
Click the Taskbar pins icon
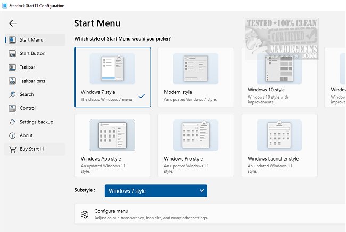[x=12, y=81]
